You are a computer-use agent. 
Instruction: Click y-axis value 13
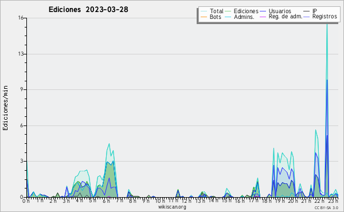[x=21, y=54]
